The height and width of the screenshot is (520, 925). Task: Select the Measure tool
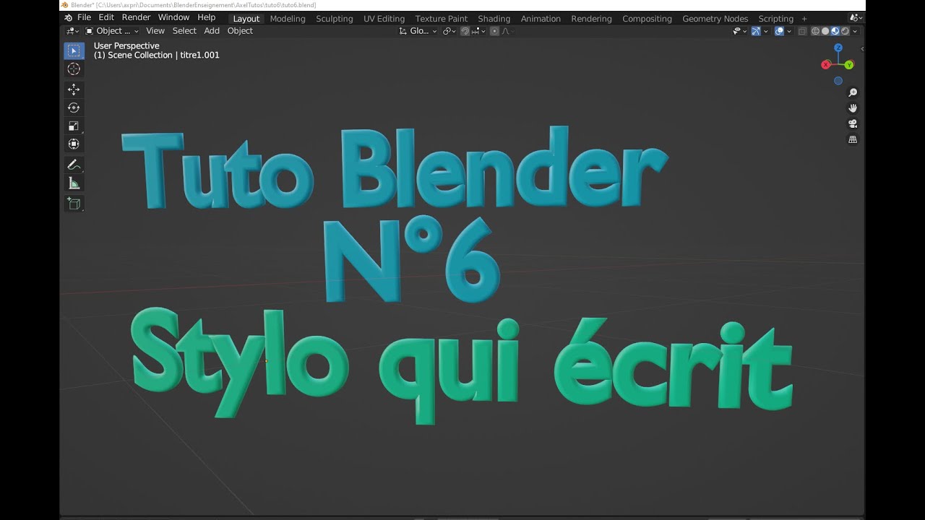pyautogui.click(x=73, y=183)
